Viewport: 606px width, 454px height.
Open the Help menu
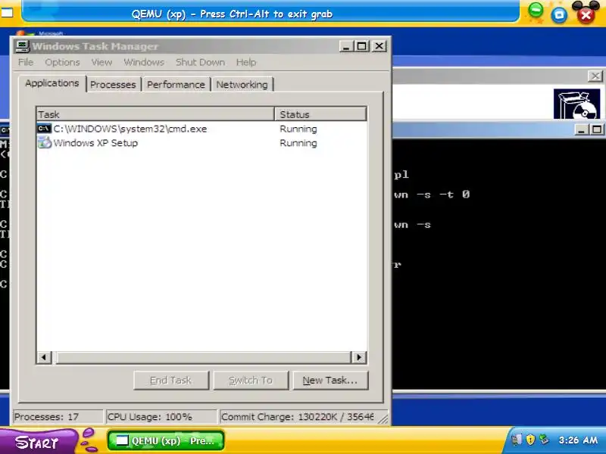coord(246,62)
